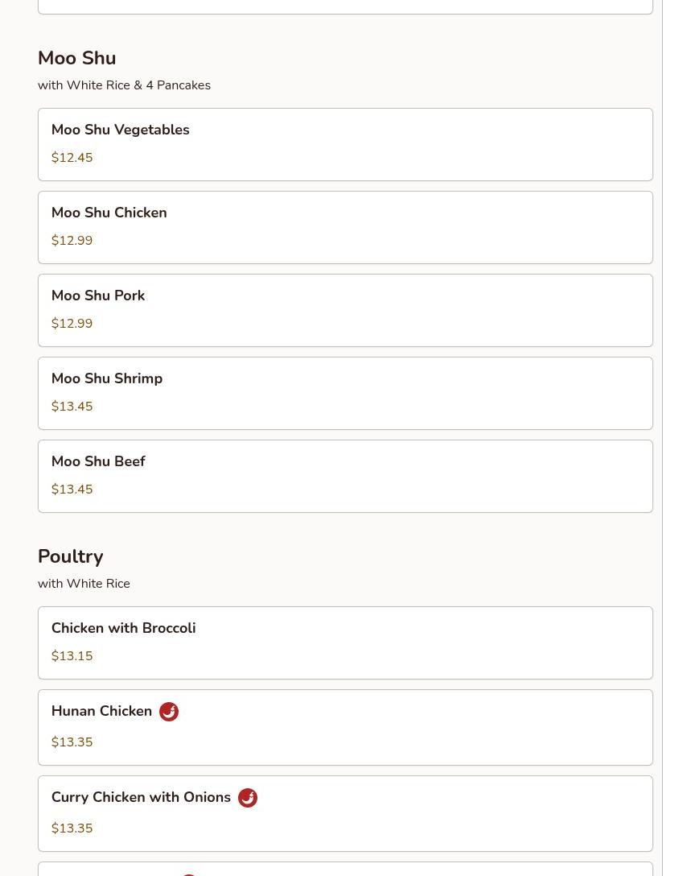Click the $12.99 price under Moo Shu Pork
The height and width of the screenshot is (876, 679).
pos(72,324)
